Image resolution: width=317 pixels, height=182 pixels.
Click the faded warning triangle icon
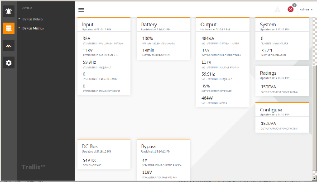(x=278, y=10)
